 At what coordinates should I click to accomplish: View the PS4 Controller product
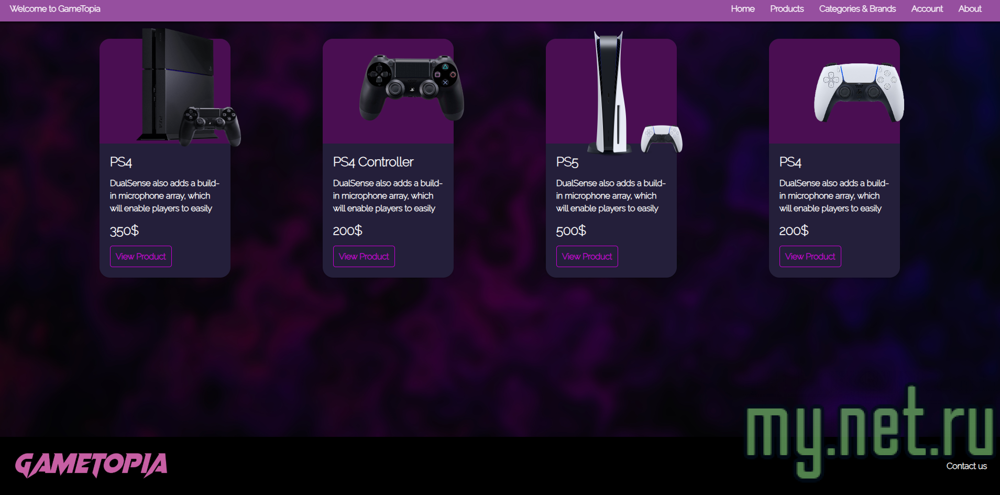(364, 256)
